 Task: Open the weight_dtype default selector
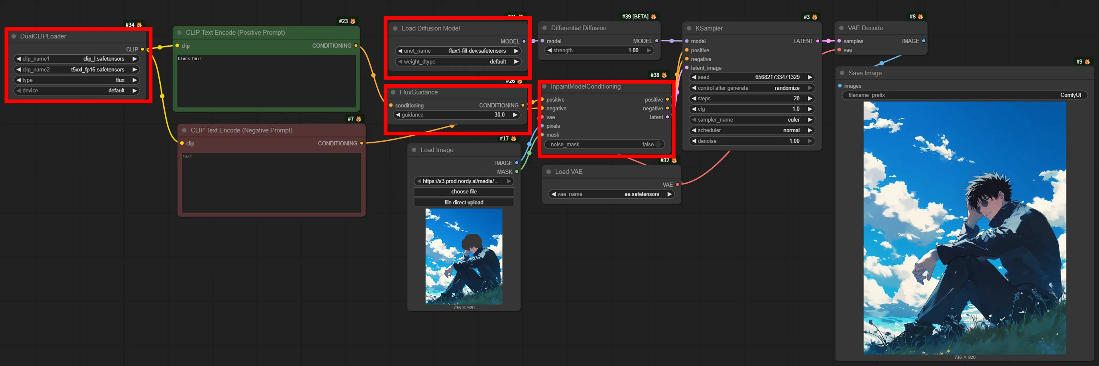point(458,62)
